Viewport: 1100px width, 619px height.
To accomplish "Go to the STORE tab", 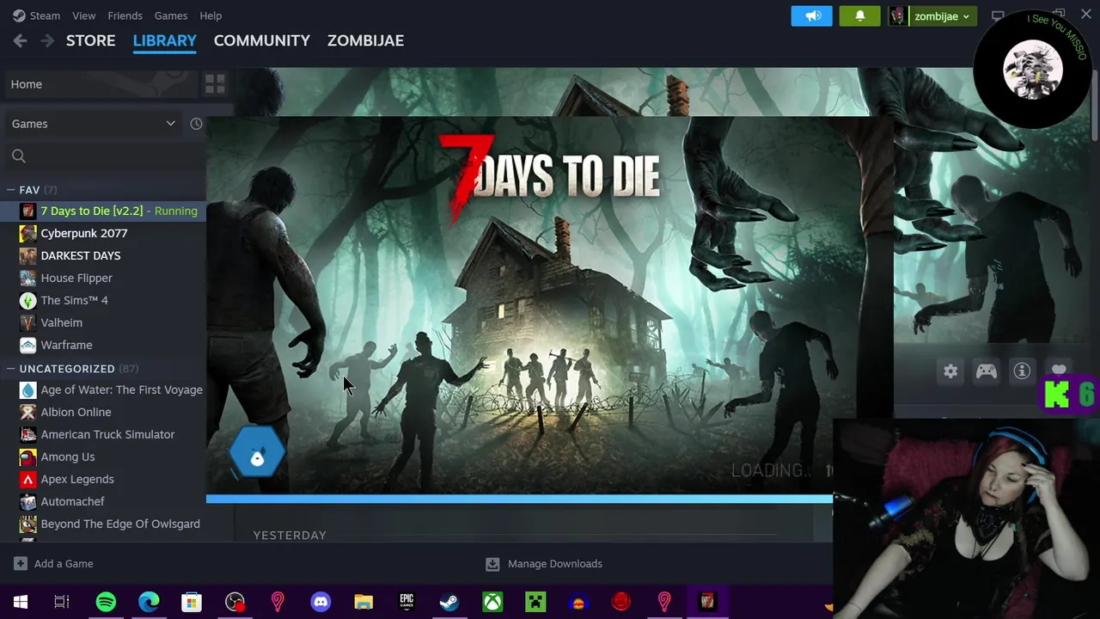I will click(x=90, y=40).
